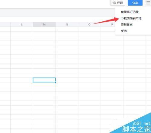Image resolution: width=151 pixels, height=133 pixels.
Task: Click the selected cell in column M
Action: 44,80
